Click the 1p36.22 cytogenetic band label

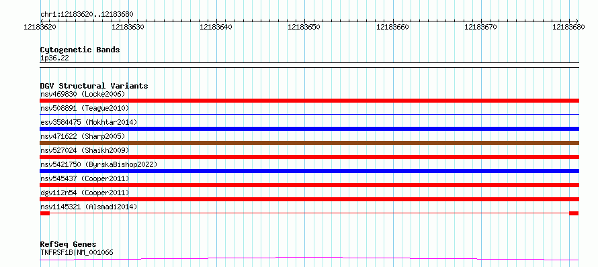click(x=54, y=58)
